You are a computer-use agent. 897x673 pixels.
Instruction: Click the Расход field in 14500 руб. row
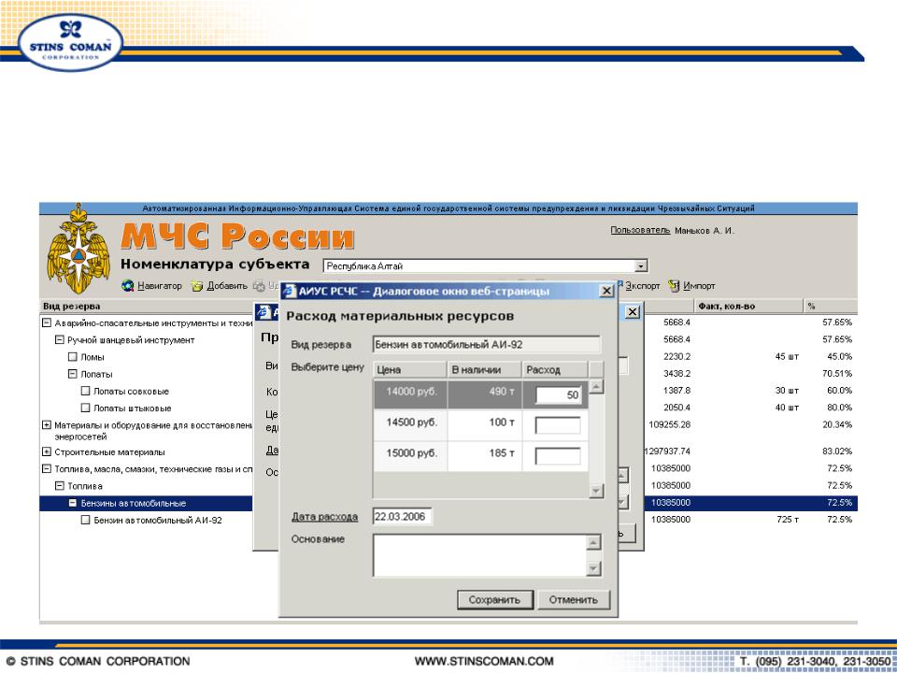[558, 425]
